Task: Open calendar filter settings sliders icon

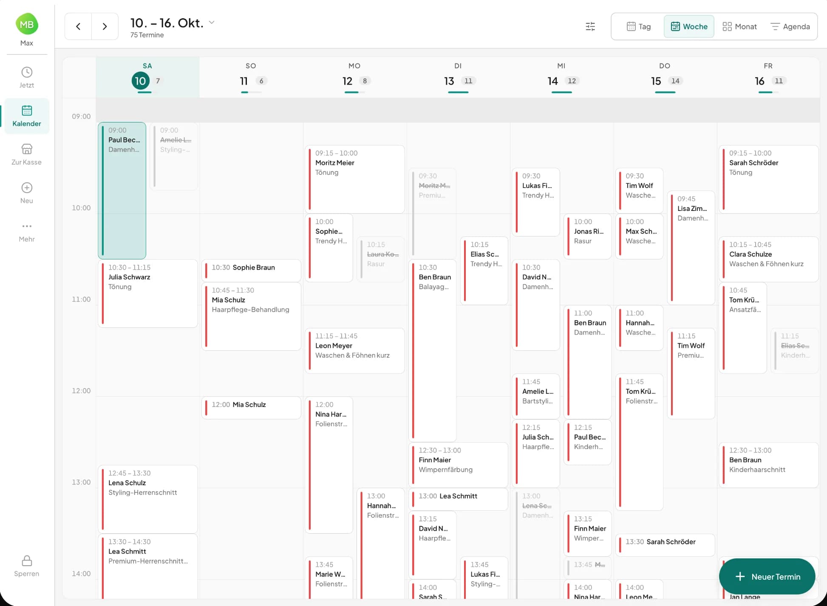Action: 590,26
